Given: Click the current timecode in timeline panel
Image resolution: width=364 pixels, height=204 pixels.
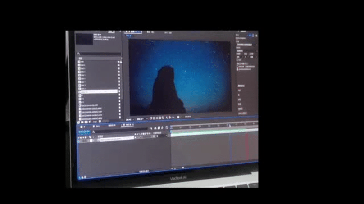Looking at the screenshot, I should pos(84,132).
